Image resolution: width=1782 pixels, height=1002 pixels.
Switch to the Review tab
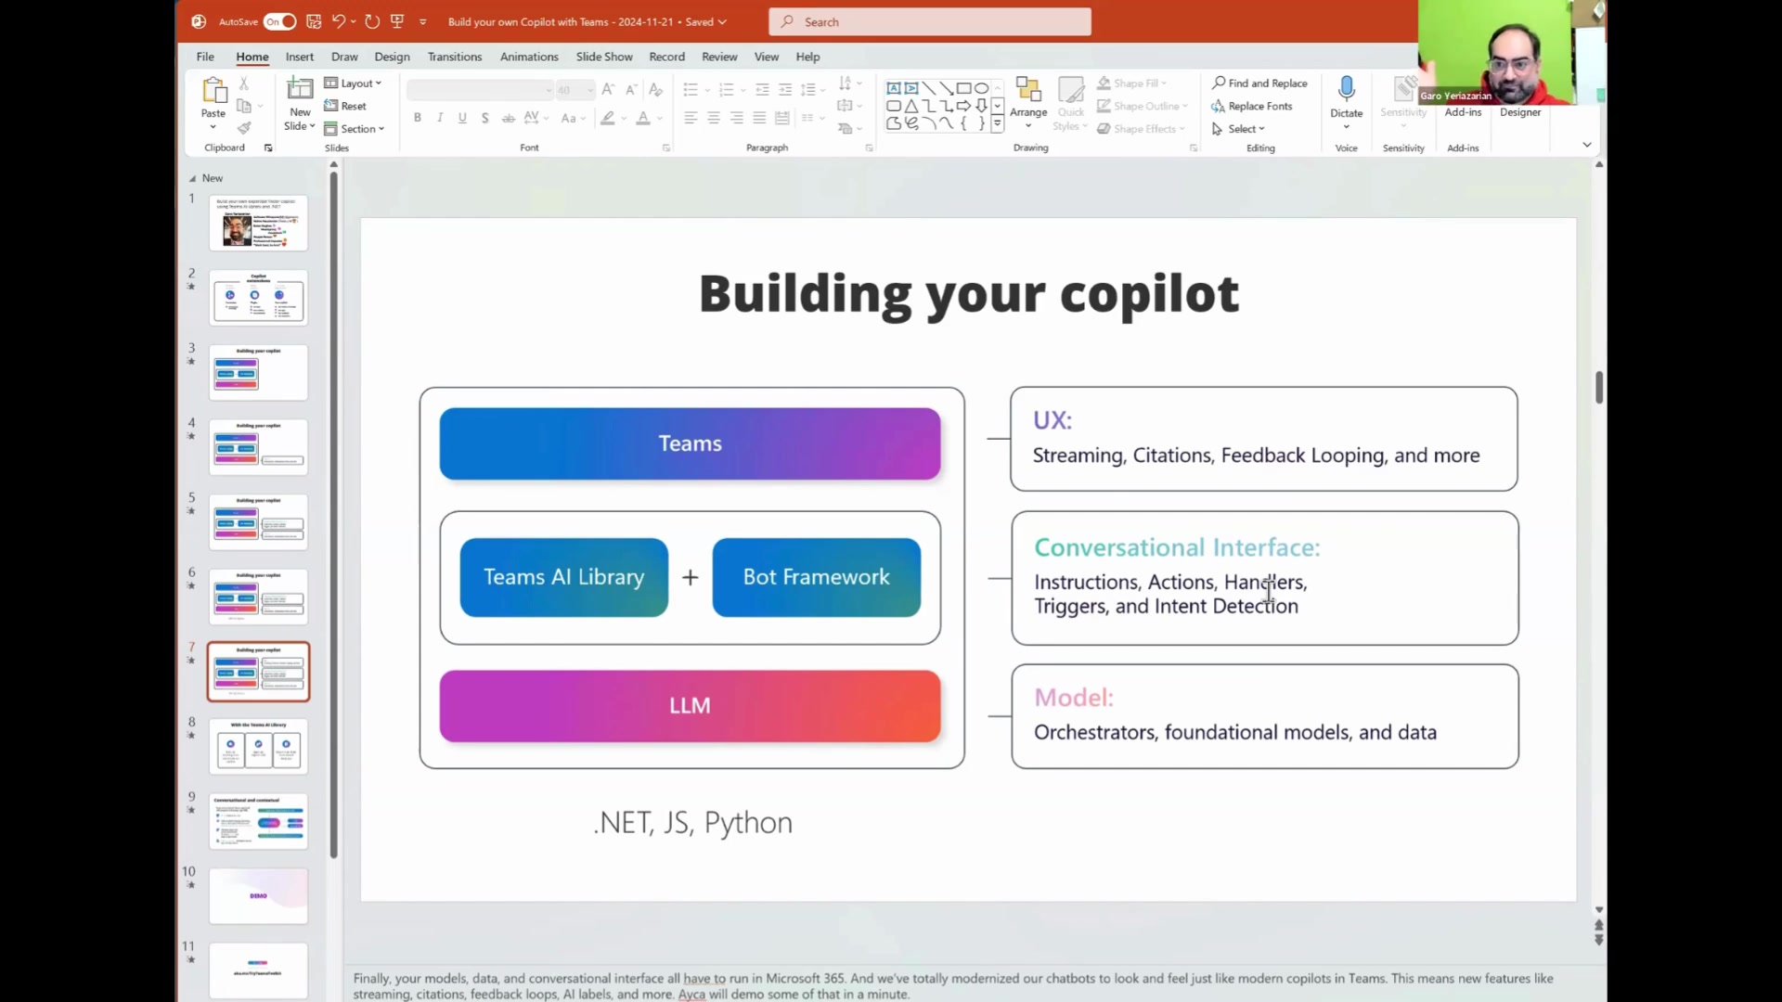(719, 57)
